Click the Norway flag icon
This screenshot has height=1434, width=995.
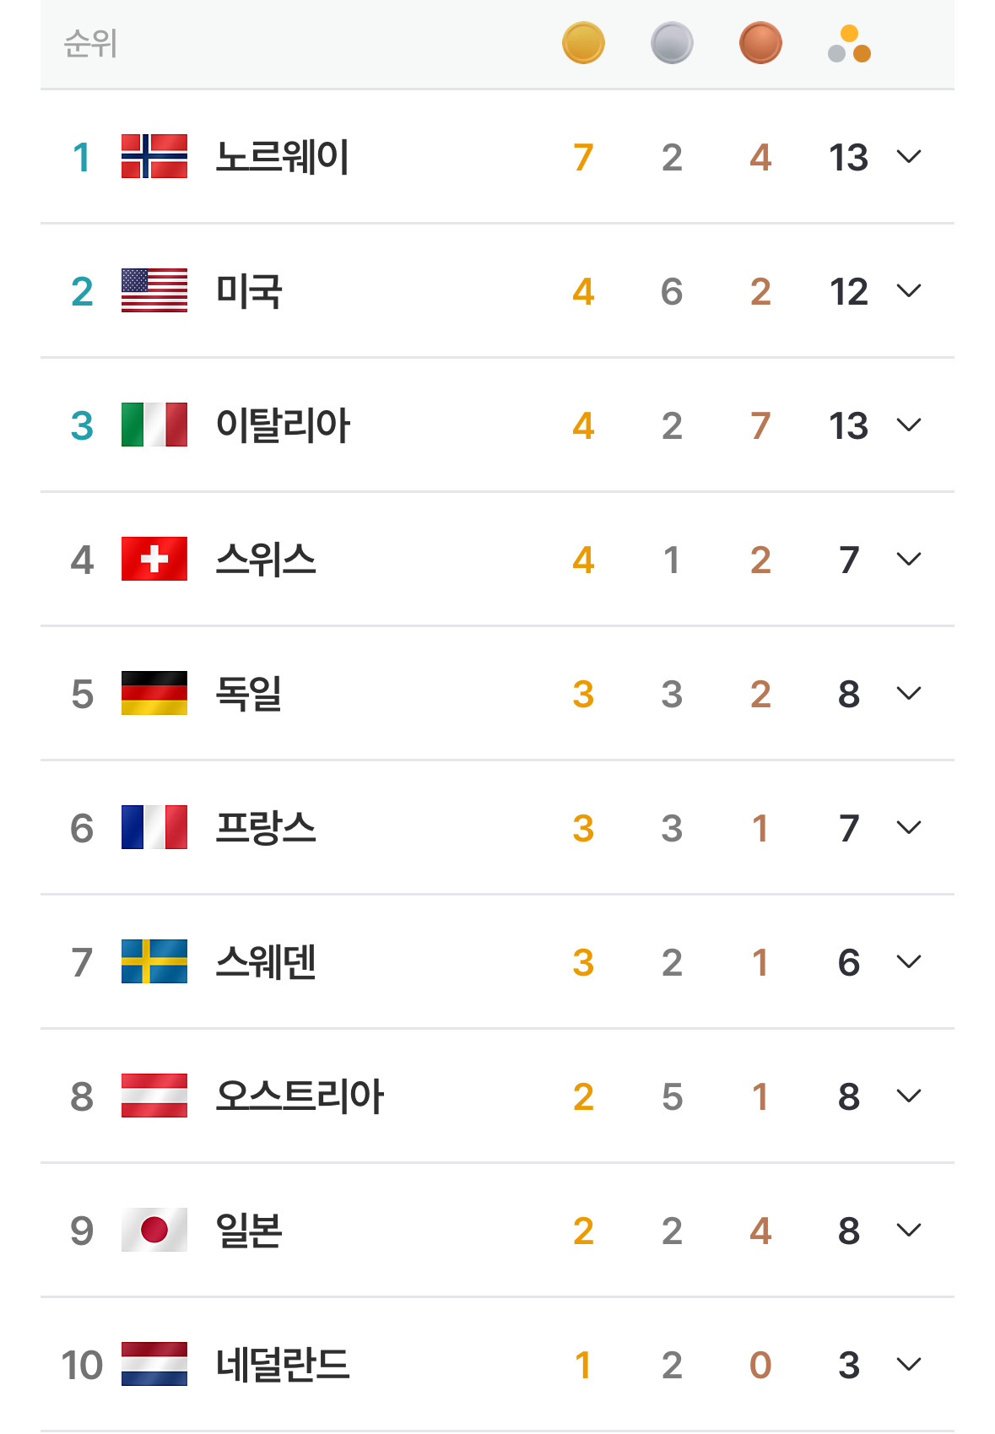coord(154,156)
